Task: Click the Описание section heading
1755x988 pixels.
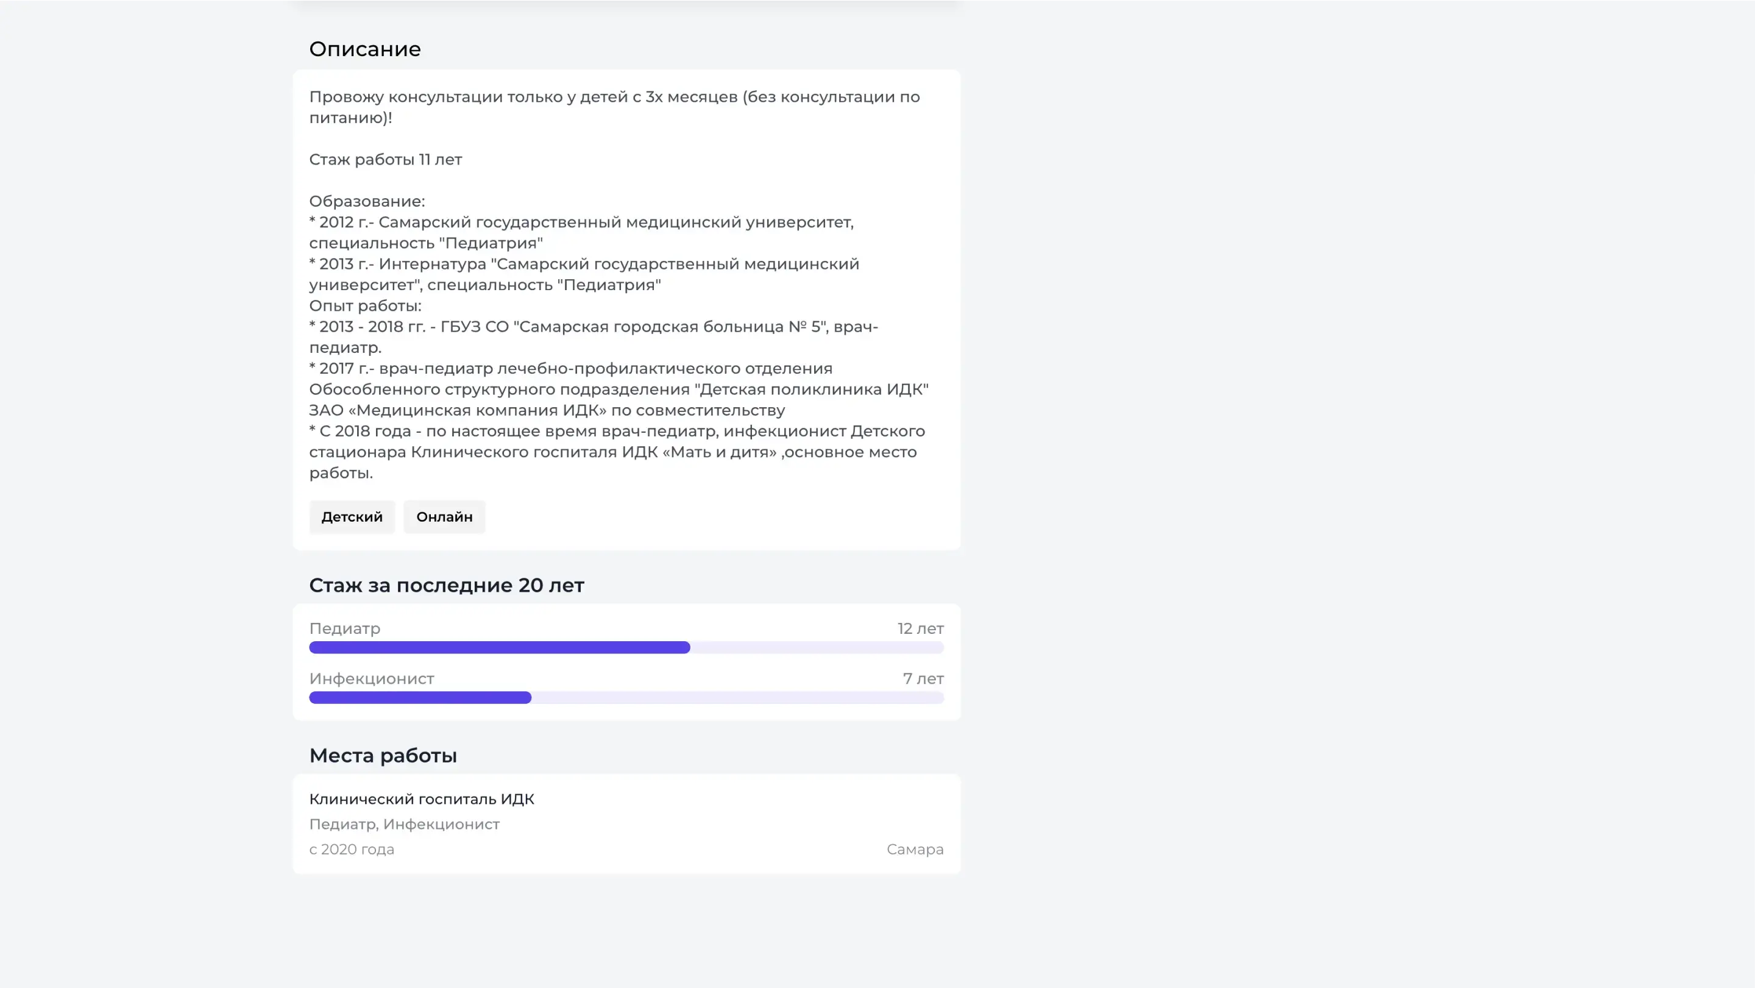Action: tap(365, 49)
